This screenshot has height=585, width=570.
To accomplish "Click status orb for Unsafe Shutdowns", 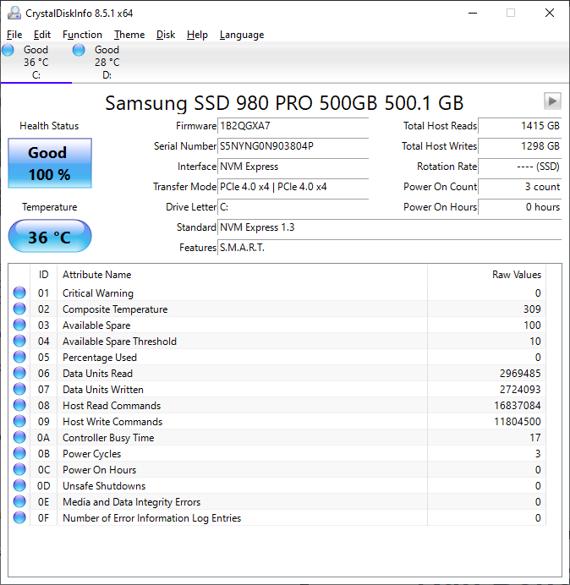I will pyautogui.click(x=19, y=485).
